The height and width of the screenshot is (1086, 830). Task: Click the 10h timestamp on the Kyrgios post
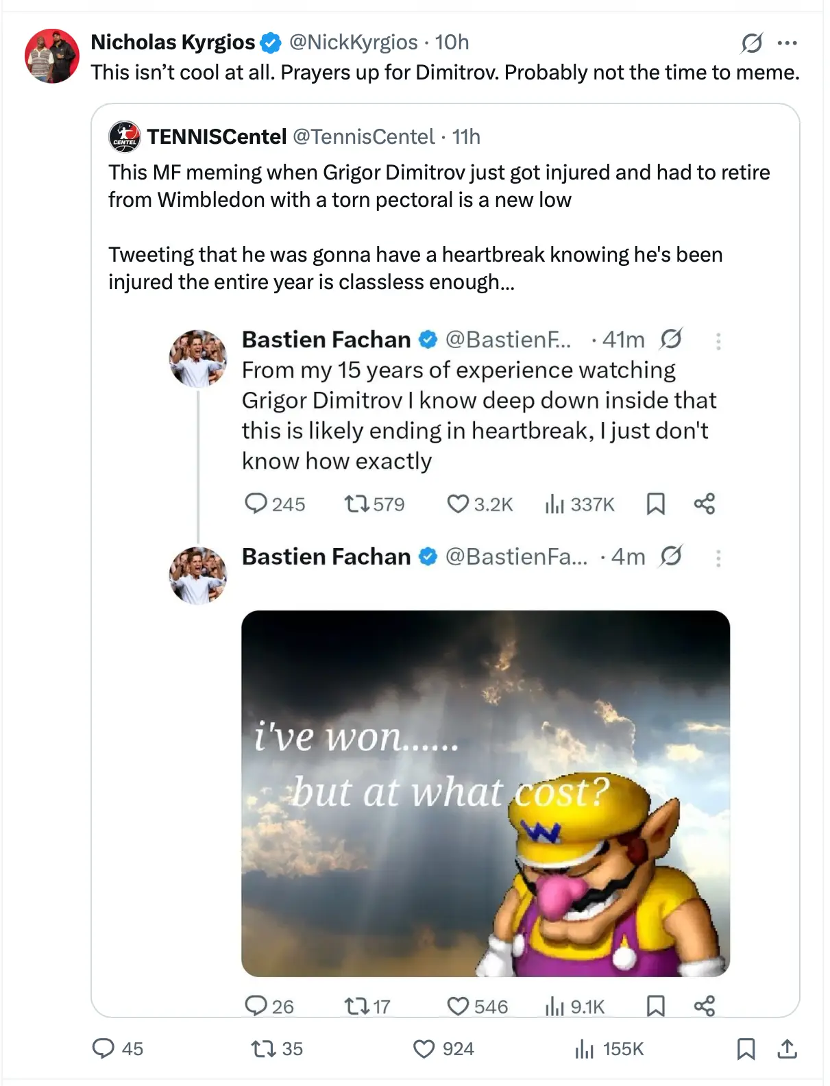tap(452, 42)
